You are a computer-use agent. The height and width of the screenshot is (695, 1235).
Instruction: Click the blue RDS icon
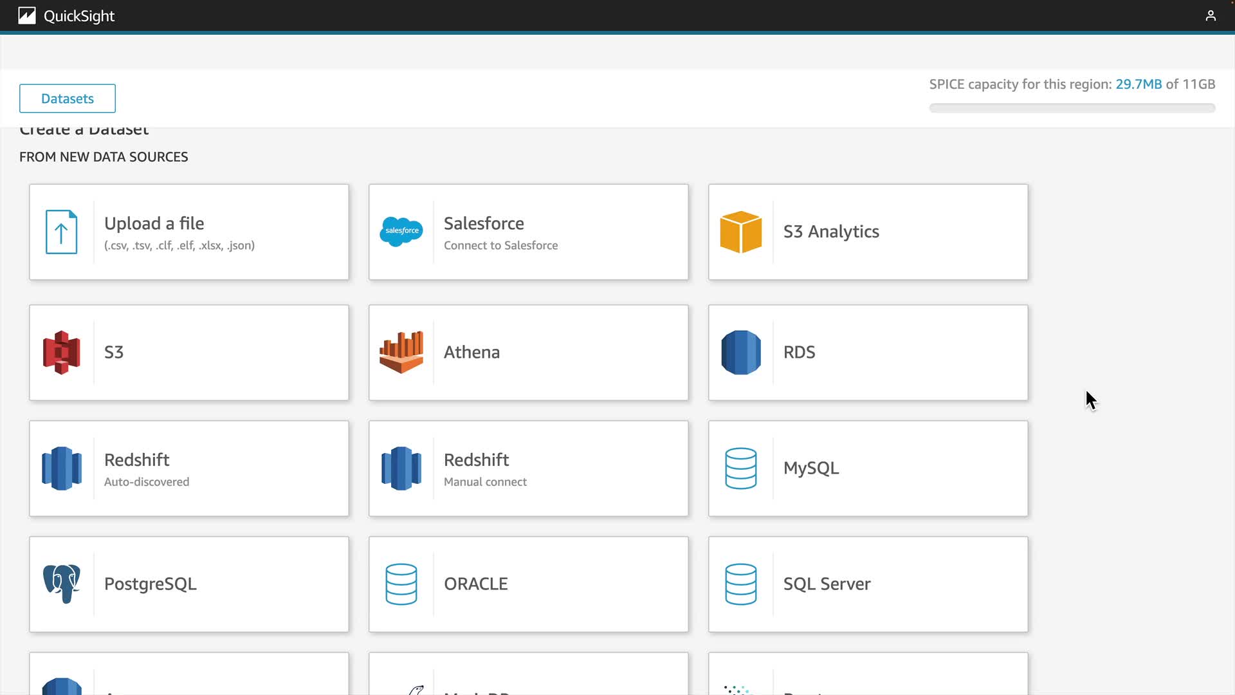[x=740, y=353]
